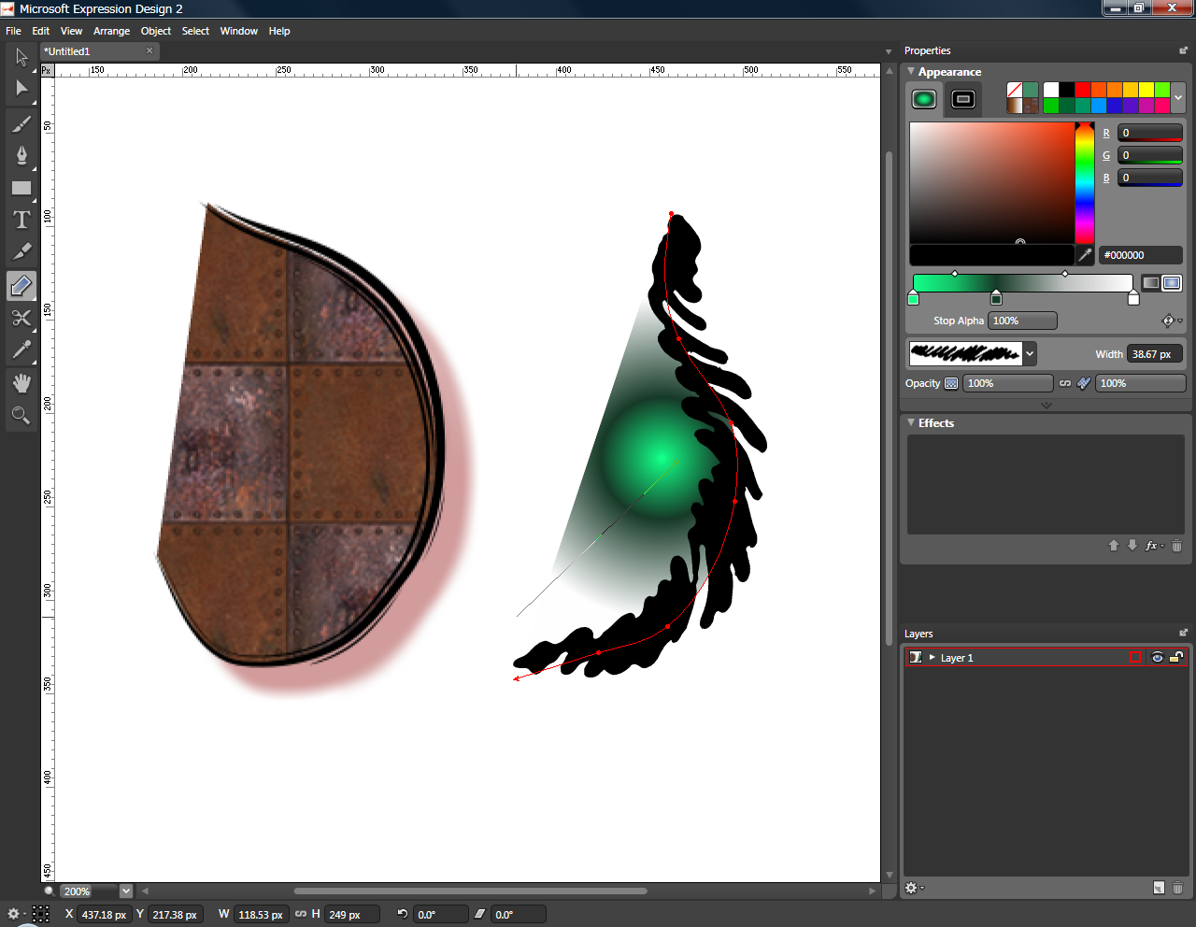
Task: Move effect down with down arrow
Action: (1132, 546)
